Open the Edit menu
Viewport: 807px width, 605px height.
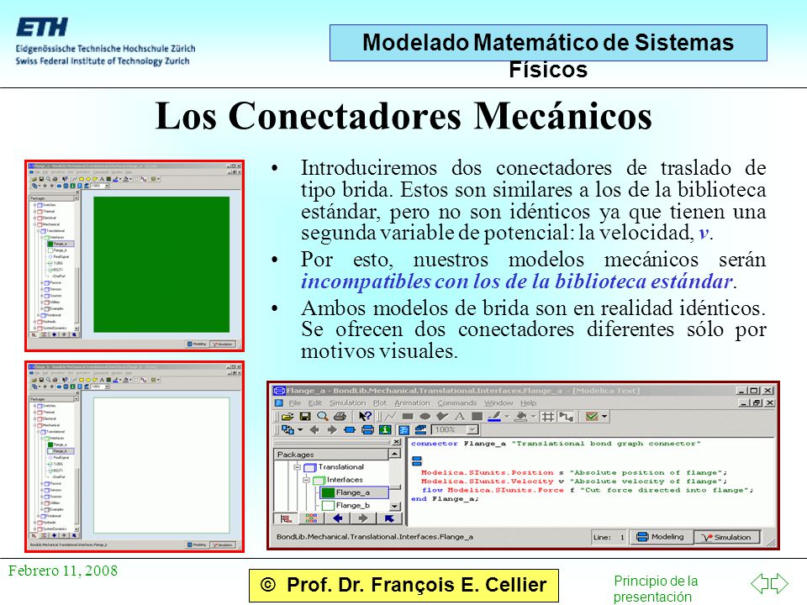[x=315, y=403]
